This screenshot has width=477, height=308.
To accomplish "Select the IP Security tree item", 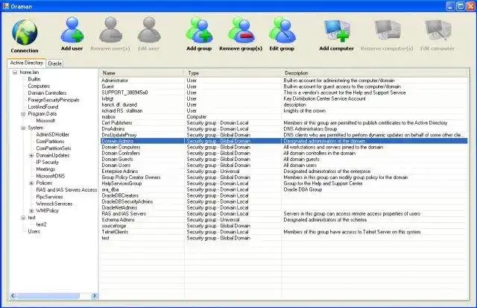I will [47, 163].
